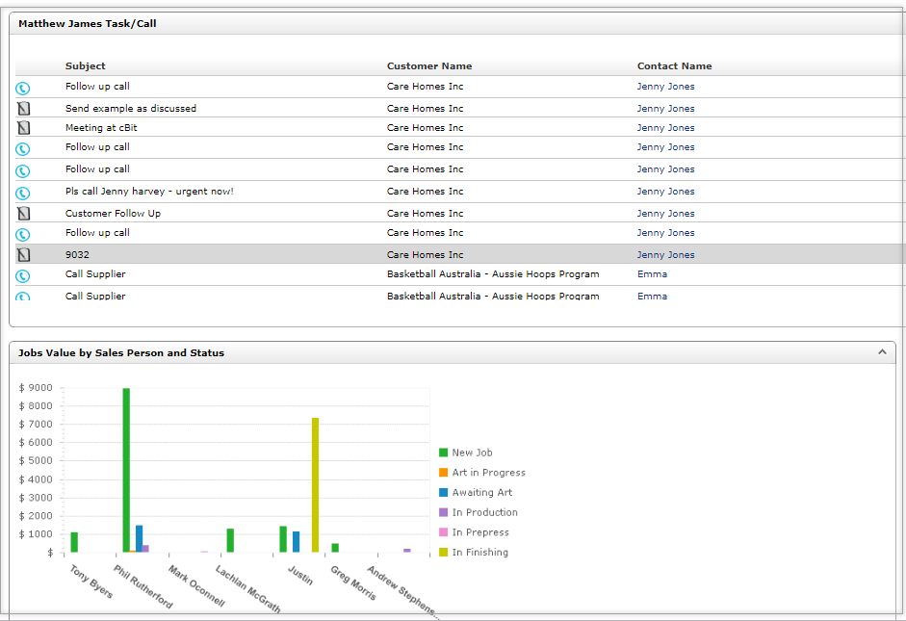The height and width of the screenshot is (621, 906).
Task: Click the green New Job legend swatch
Action: pyautogui.click(x=443, y=453)
